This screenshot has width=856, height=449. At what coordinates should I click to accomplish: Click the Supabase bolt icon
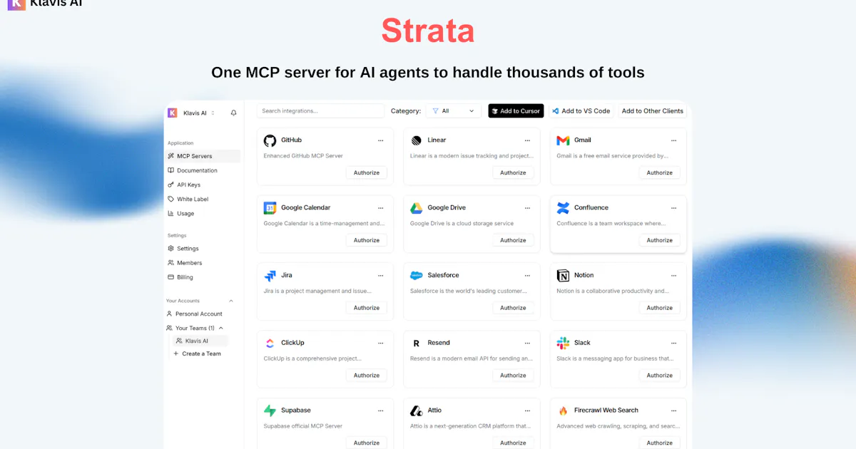(270, 411)
